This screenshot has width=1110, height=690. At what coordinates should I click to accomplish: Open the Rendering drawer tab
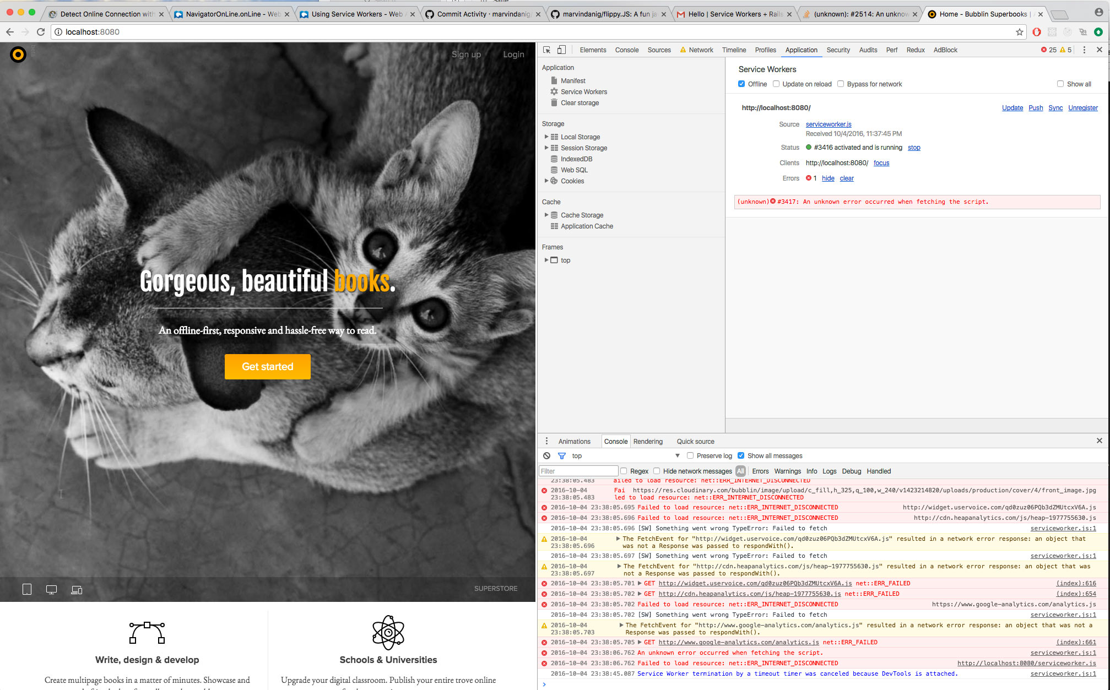pos(648,442)
